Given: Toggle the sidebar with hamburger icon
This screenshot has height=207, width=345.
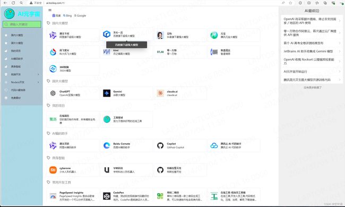Looking at the screenshot, I should pos(50,10).
